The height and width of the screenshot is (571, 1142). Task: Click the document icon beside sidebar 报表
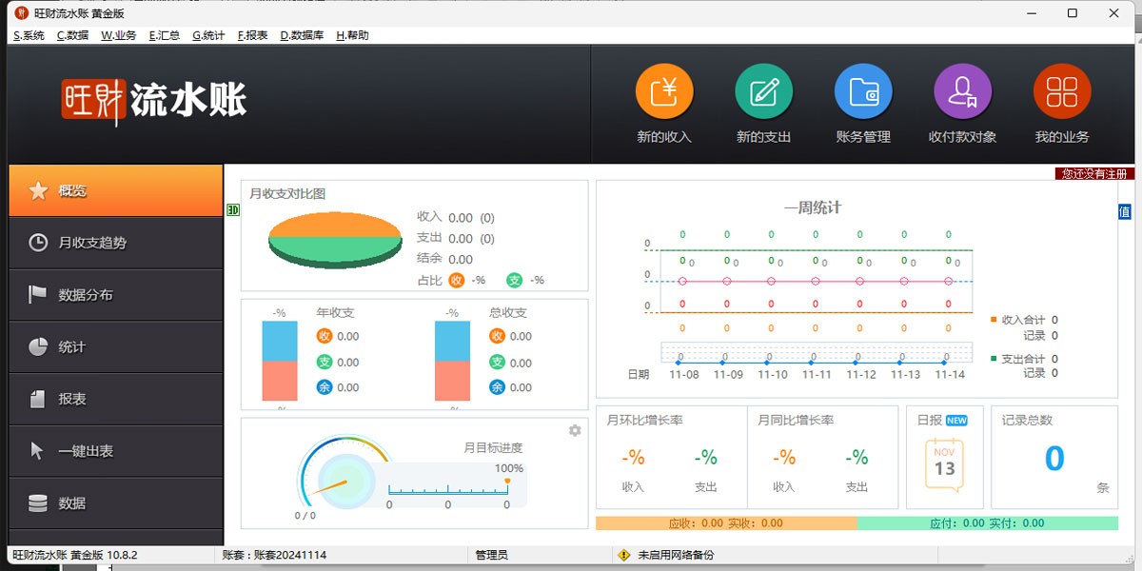[x=38, y=399]
